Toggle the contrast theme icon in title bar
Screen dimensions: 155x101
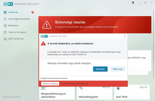click(133, 3)
